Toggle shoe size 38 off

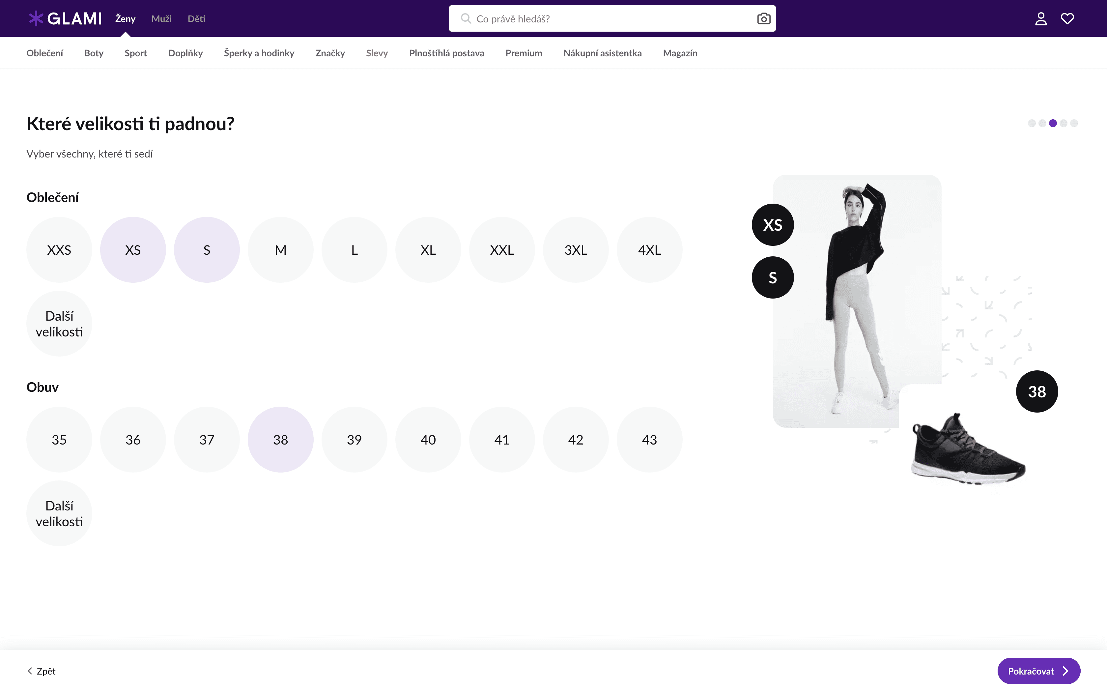click(280, 440)
